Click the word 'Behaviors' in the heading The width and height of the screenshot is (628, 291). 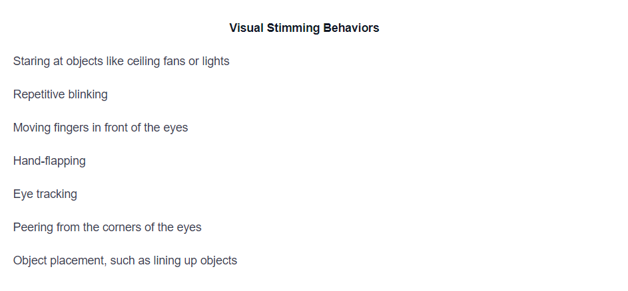point(351,28)
